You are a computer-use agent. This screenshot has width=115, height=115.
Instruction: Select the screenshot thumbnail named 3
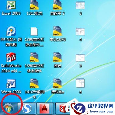(80, 5)
